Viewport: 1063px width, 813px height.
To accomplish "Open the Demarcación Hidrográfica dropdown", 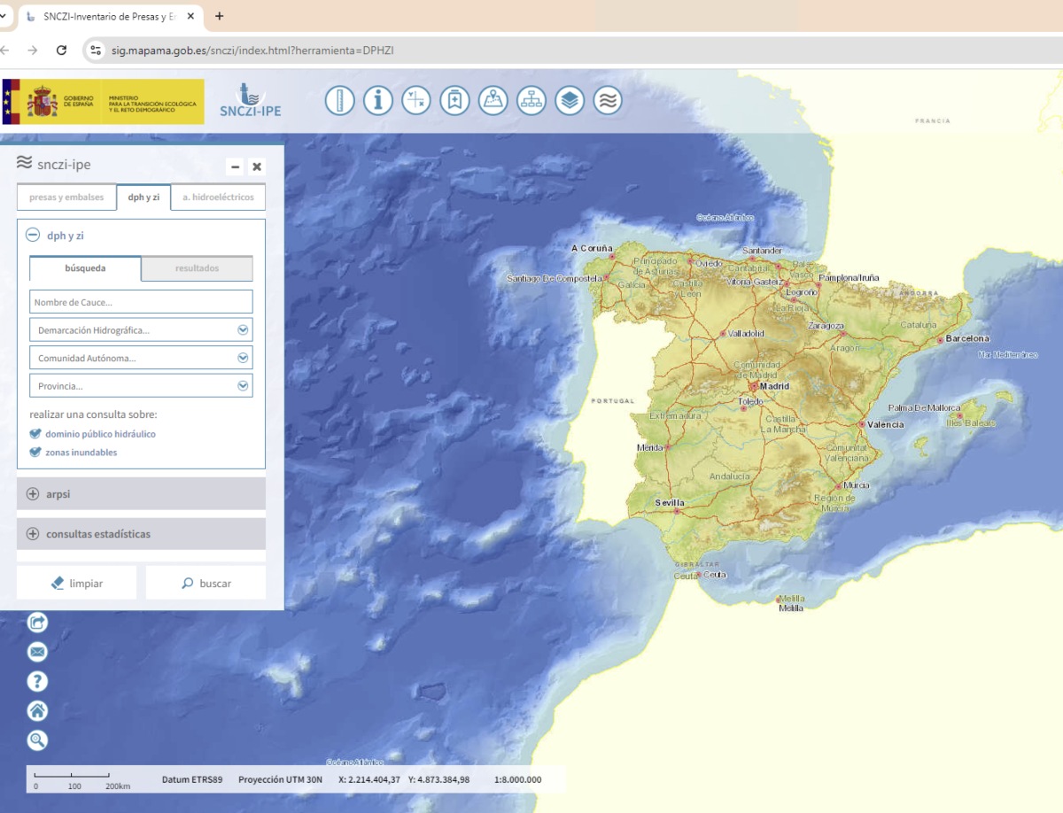I will 141,330.
